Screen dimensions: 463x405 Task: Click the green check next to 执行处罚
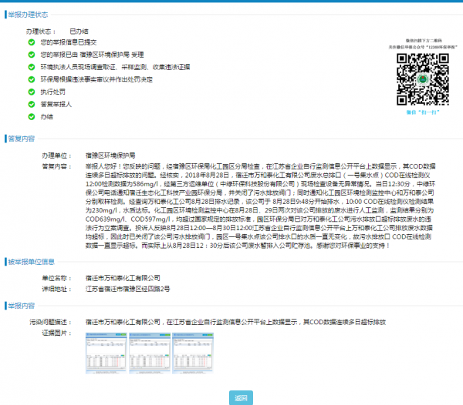point(31,92)
